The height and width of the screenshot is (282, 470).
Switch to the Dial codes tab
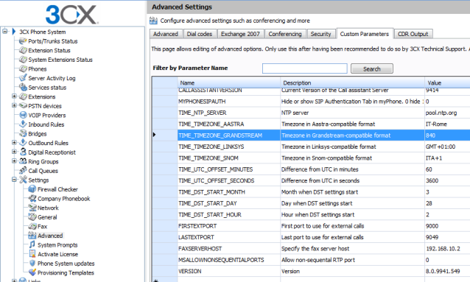(x=200, y=34)
